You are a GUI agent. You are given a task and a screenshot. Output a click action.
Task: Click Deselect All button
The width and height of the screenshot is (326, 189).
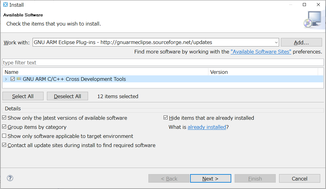67,96
